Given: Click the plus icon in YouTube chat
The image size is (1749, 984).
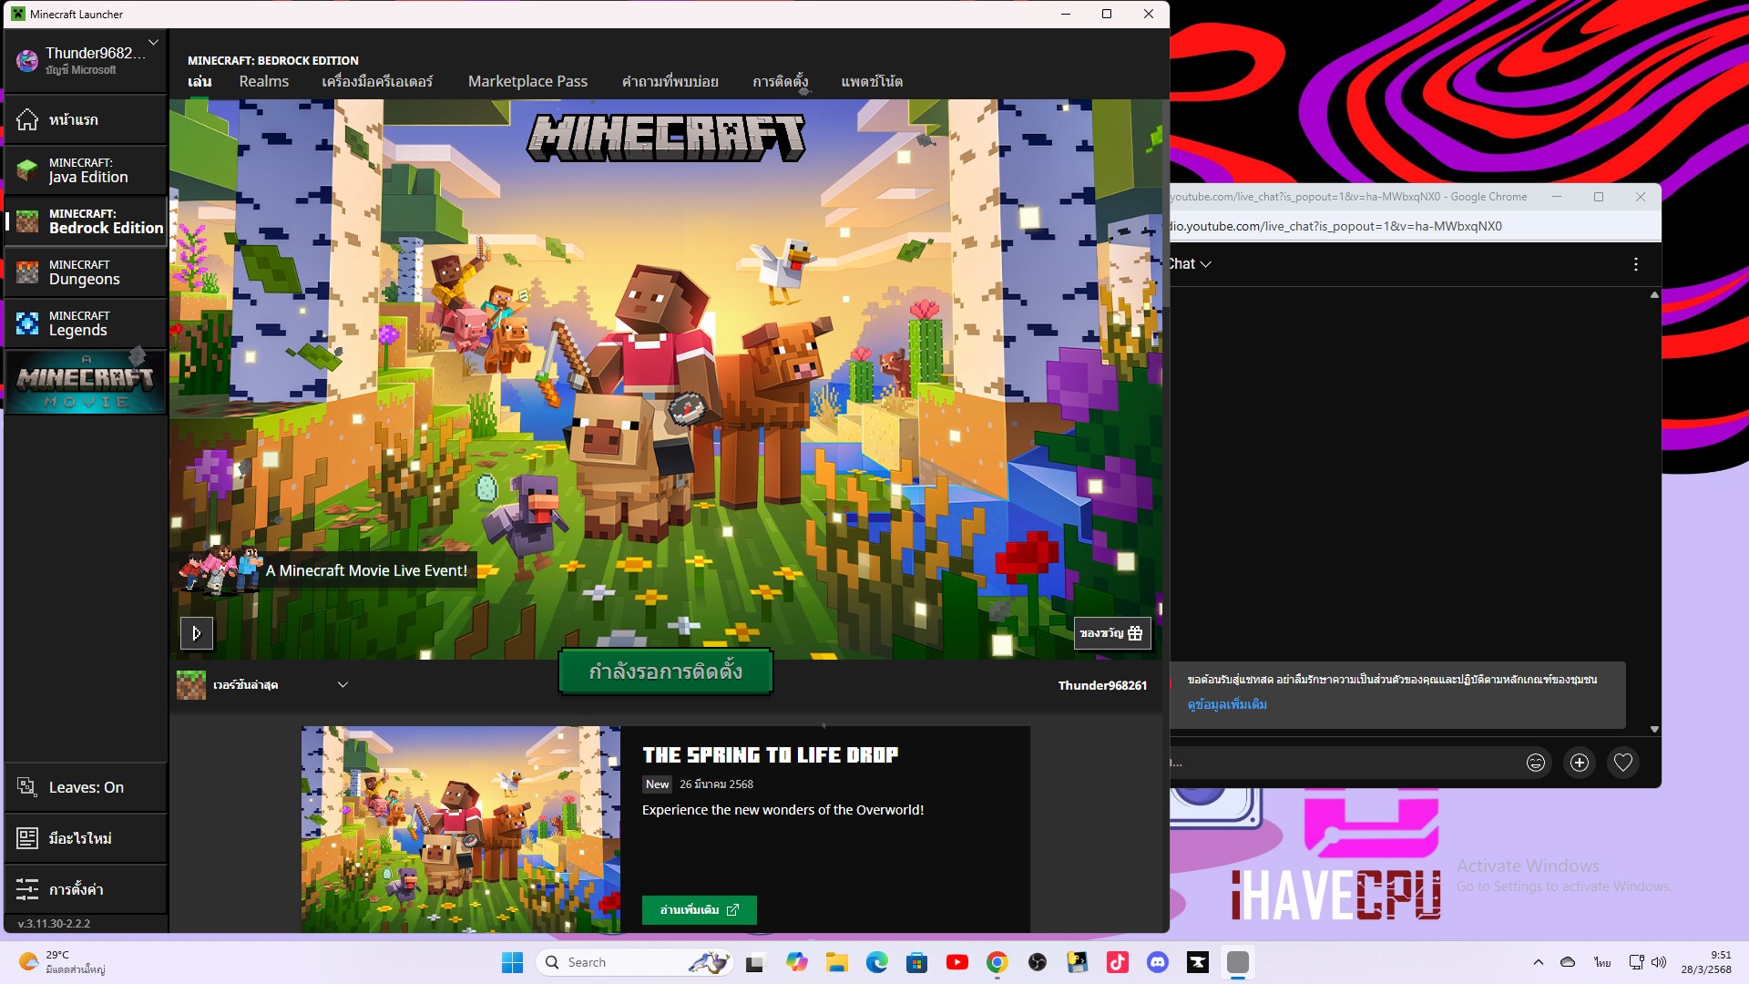Looking at the screenshot, I should pyautogui.click(x=1580, y=763).
